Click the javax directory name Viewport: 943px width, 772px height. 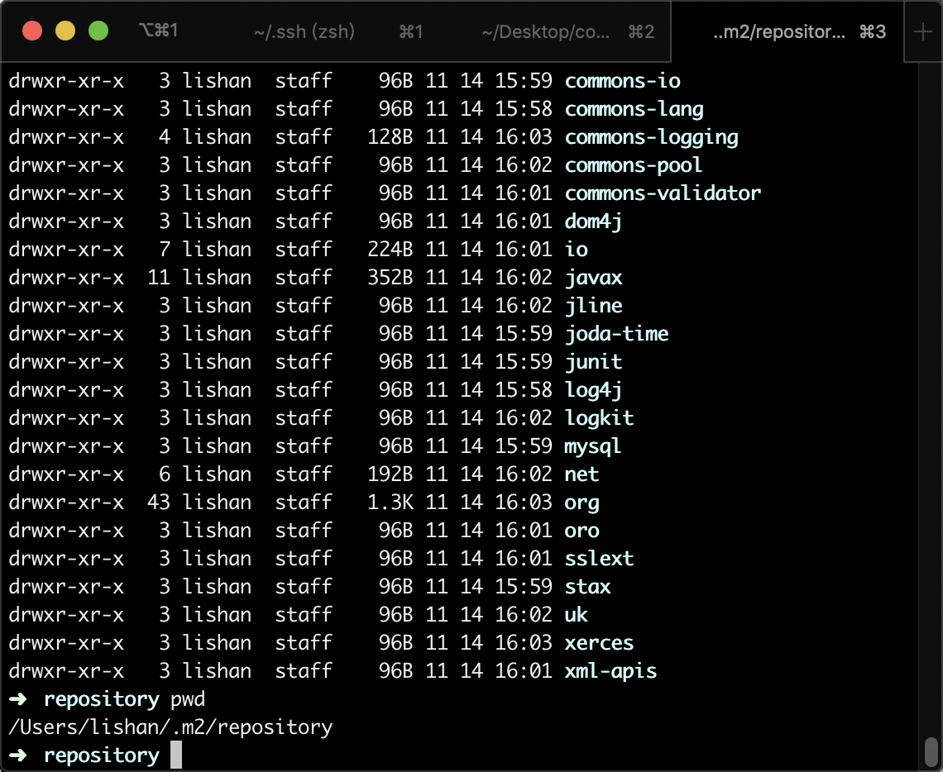[593, 278]
